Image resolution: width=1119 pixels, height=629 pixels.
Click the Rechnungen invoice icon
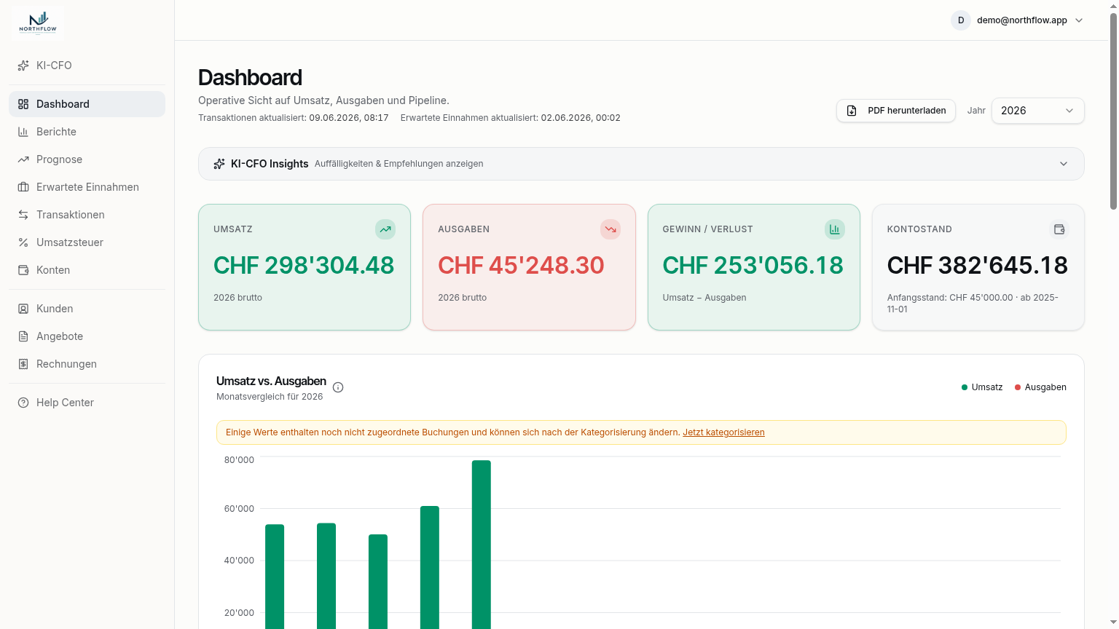[x=23, y=364]
